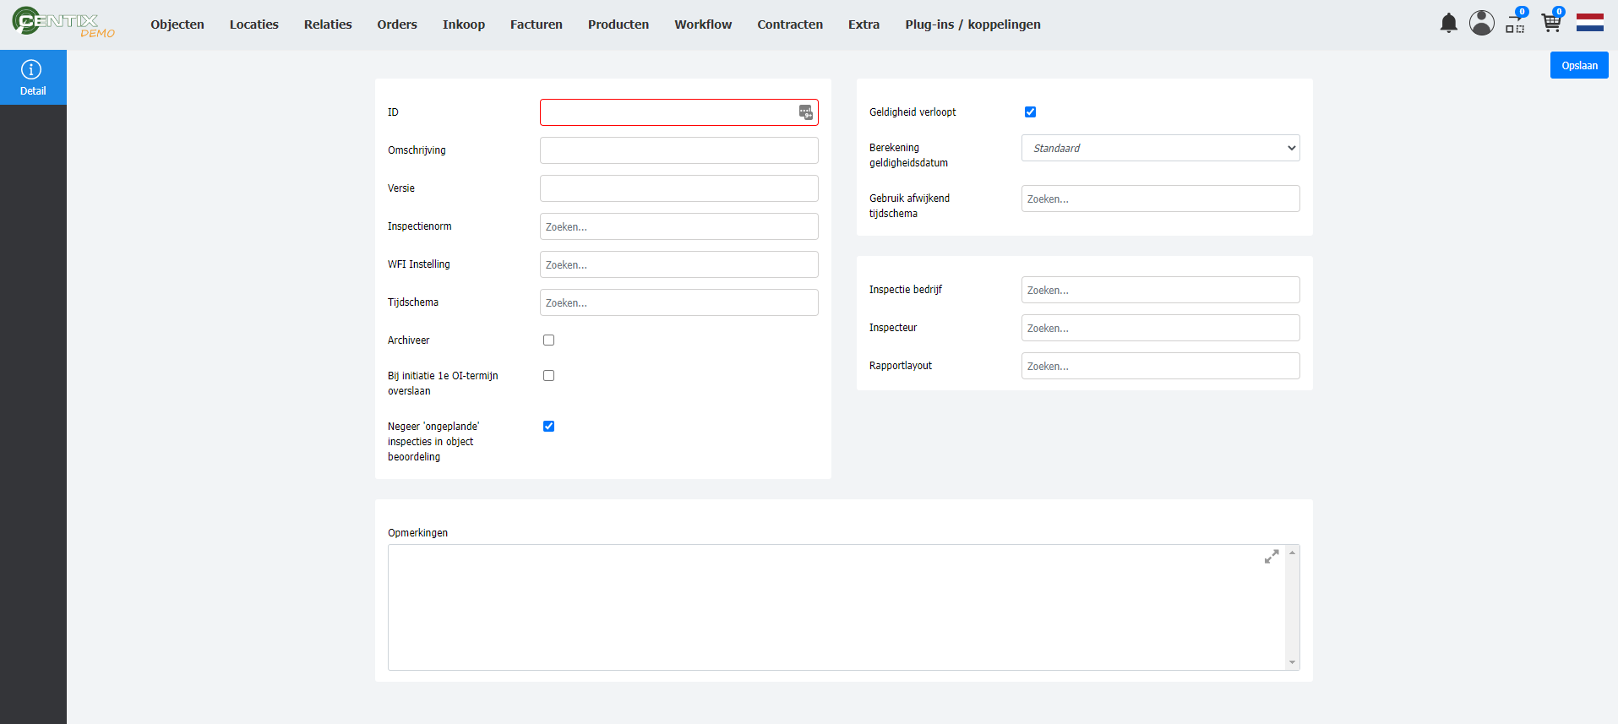
Task: Enable Bij initiatie 1e OI-termijn overslaan
Action: pos(548,376)
